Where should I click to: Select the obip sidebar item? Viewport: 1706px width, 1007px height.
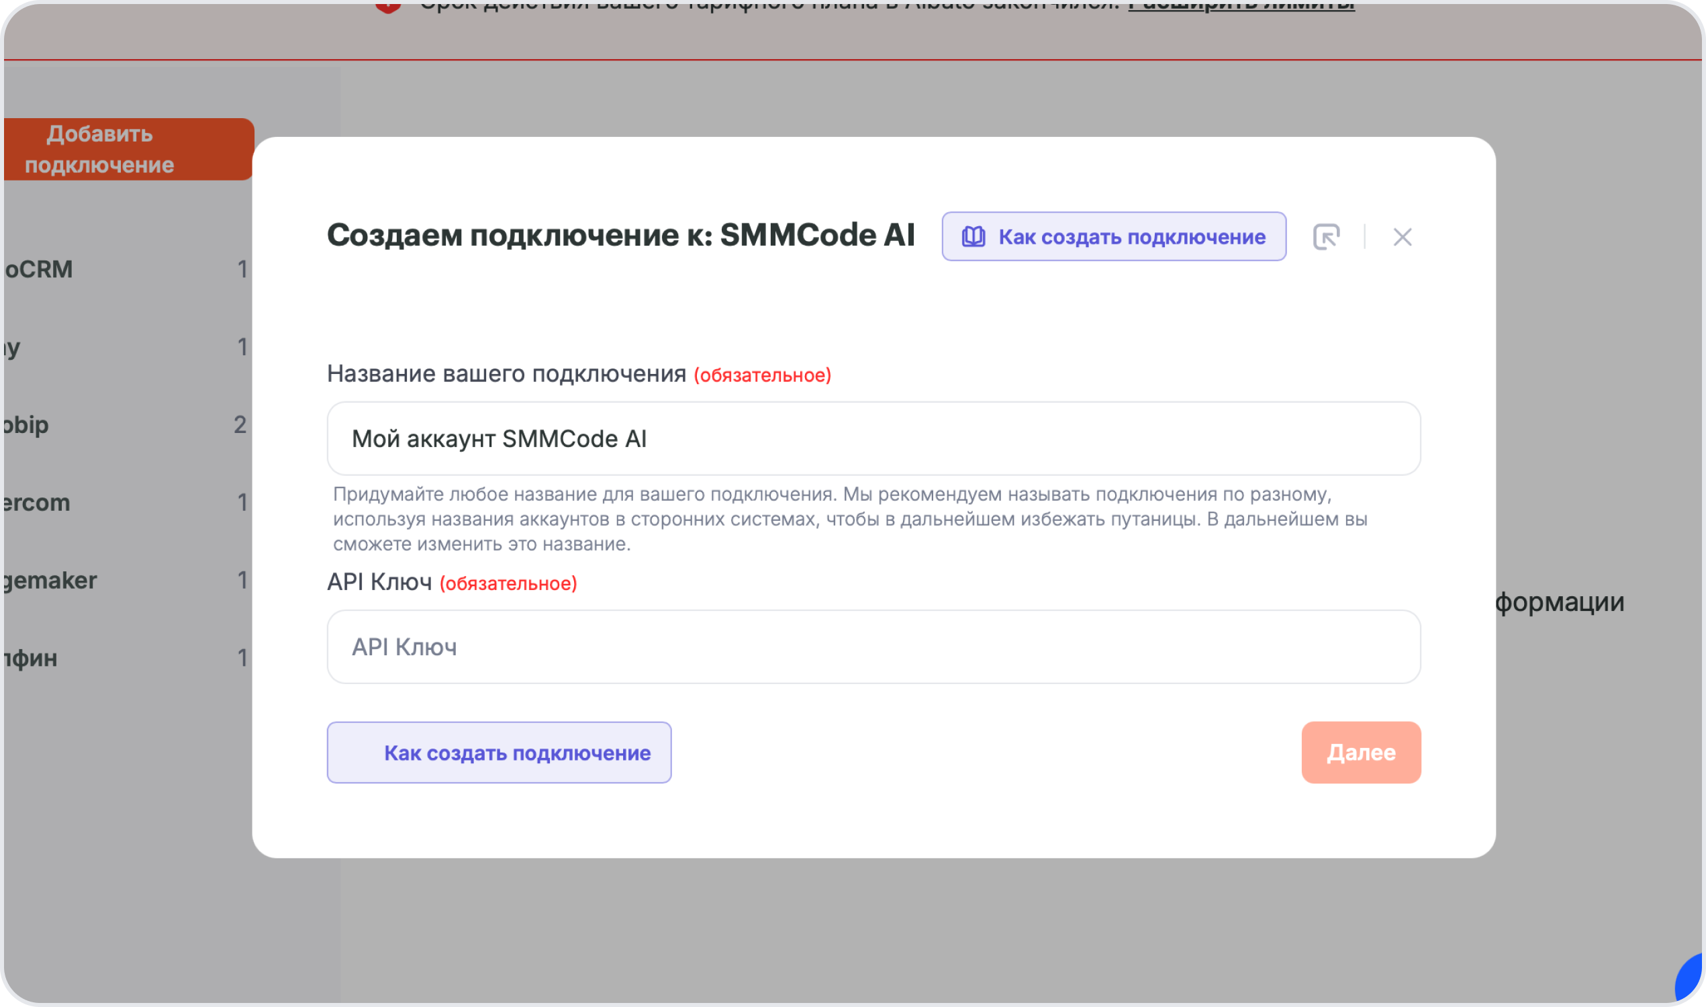(x=126, y=425)
